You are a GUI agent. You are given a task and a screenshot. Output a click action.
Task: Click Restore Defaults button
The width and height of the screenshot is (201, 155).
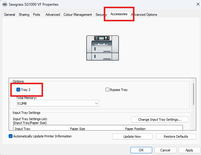tap(176, 137)
